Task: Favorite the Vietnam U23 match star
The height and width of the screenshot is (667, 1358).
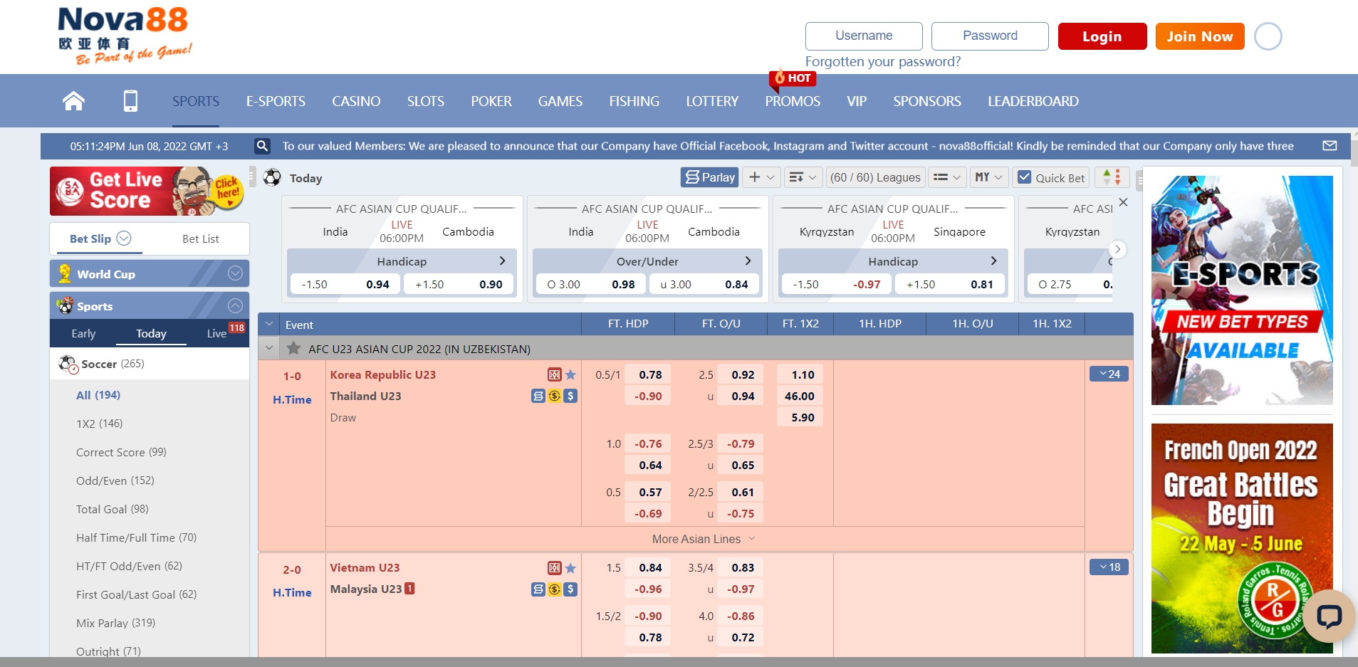Action: click(570, 567)
